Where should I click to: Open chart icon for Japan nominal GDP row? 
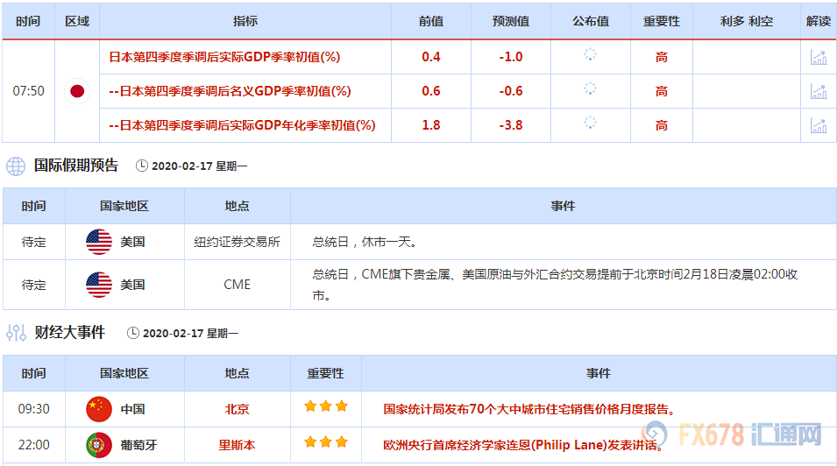[x=819, y=91]
